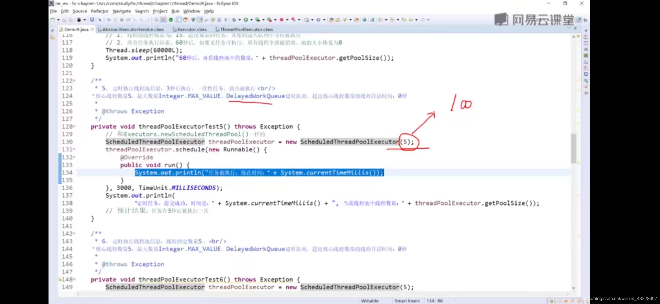Click line number 130 in gutter
660x304 pixels.
(x=67, y=142)
